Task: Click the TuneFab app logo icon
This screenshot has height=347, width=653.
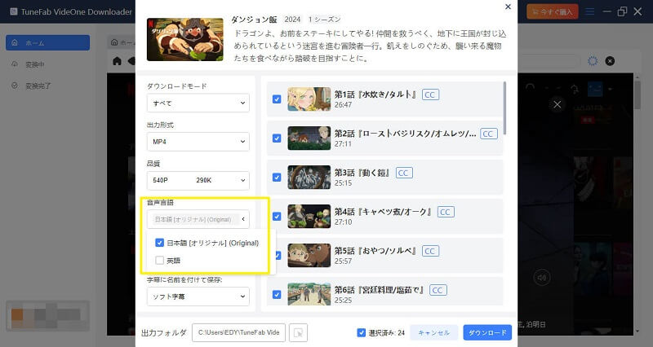Action: [14, 11]
